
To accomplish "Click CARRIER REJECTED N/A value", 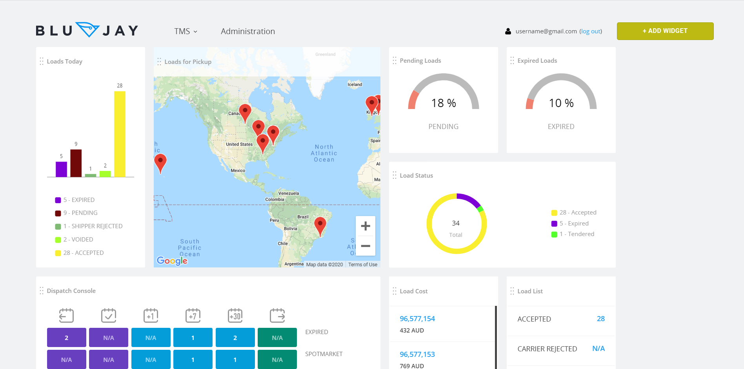I will coord(598,349).
